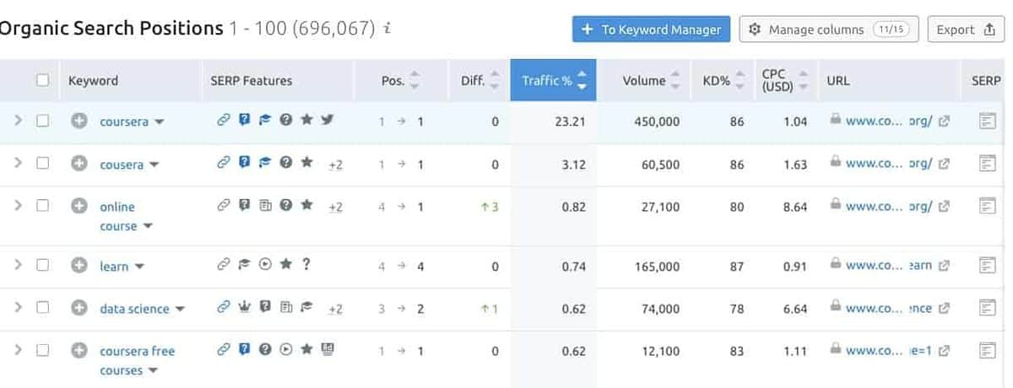The height and width of the screenshot is (388, 1013).
Task: Check the coursera free courses row checkbox
Action: click(x=42, y=350)
